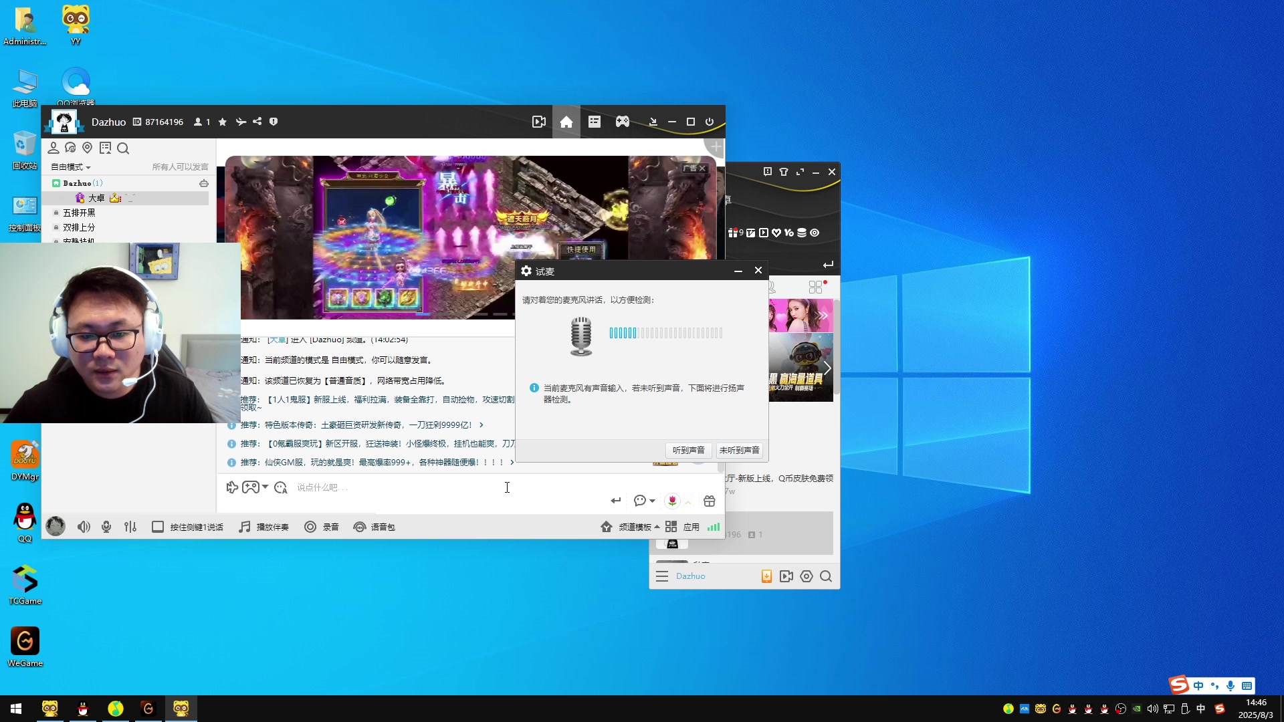The height and width of the screenshot is (722, 1284).
Task: Select the Dazhuo(1) root channel
Action: coord(82,183)
